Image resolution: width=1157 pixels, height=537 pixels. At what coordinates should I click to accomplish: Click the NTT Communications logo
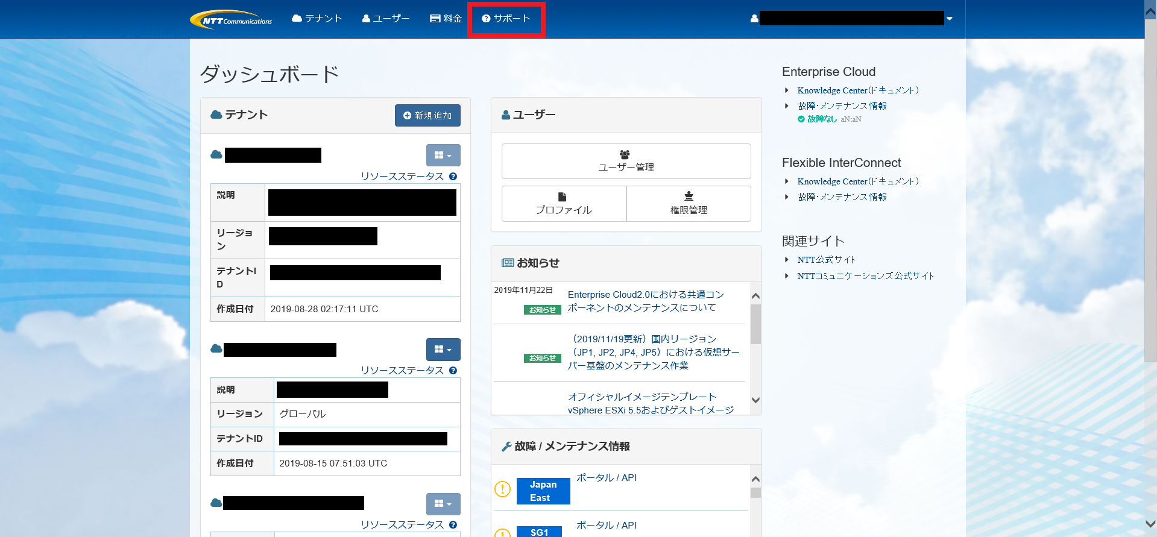tap(231, 19)
